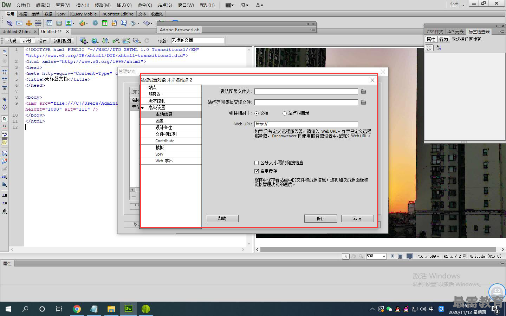Click 保存 button in site setup

click(320, 218)
